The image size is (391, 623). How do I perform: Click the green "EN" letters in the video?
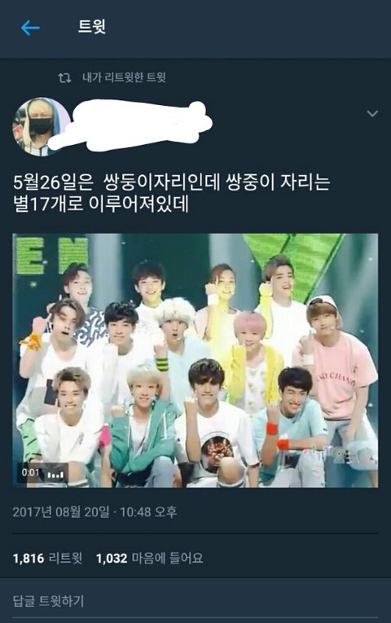click(x=52, y=255)
